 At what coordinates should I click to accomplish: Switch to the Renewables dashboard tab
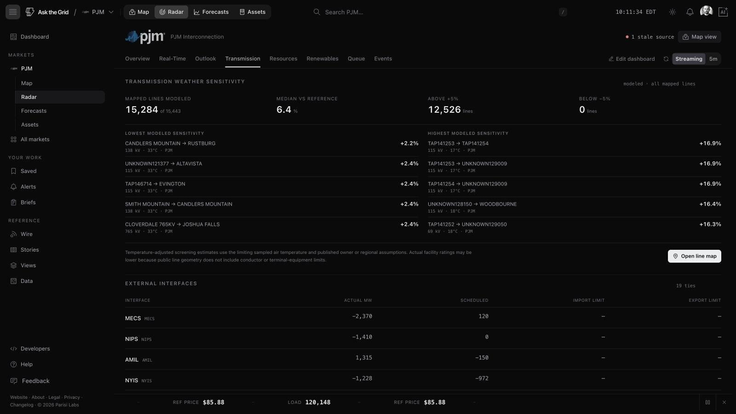(322, 59)
